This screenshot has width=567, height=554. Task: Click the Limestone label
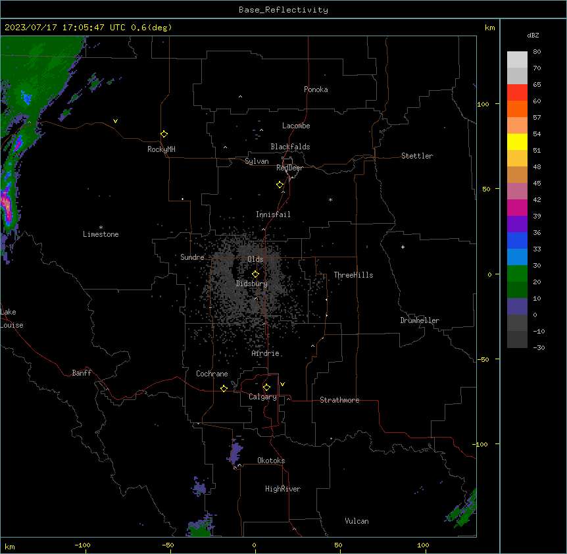tap(101, 234)
